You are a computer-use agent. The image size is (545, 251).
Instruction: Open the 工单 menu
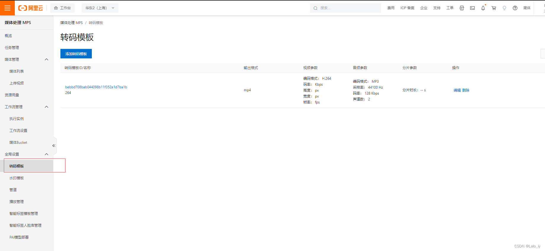click(450, 8)
